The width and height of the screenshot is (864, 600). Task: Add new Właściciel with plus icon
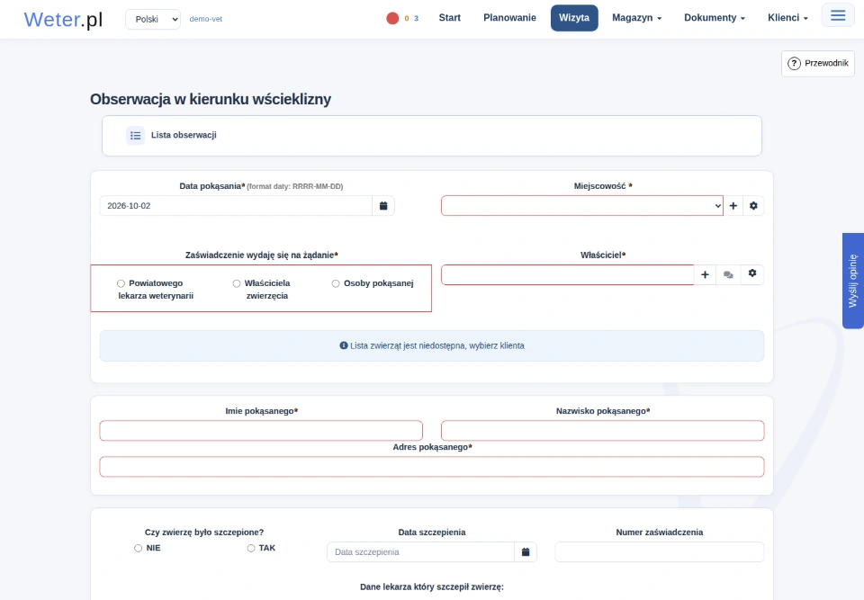[705, 275]
